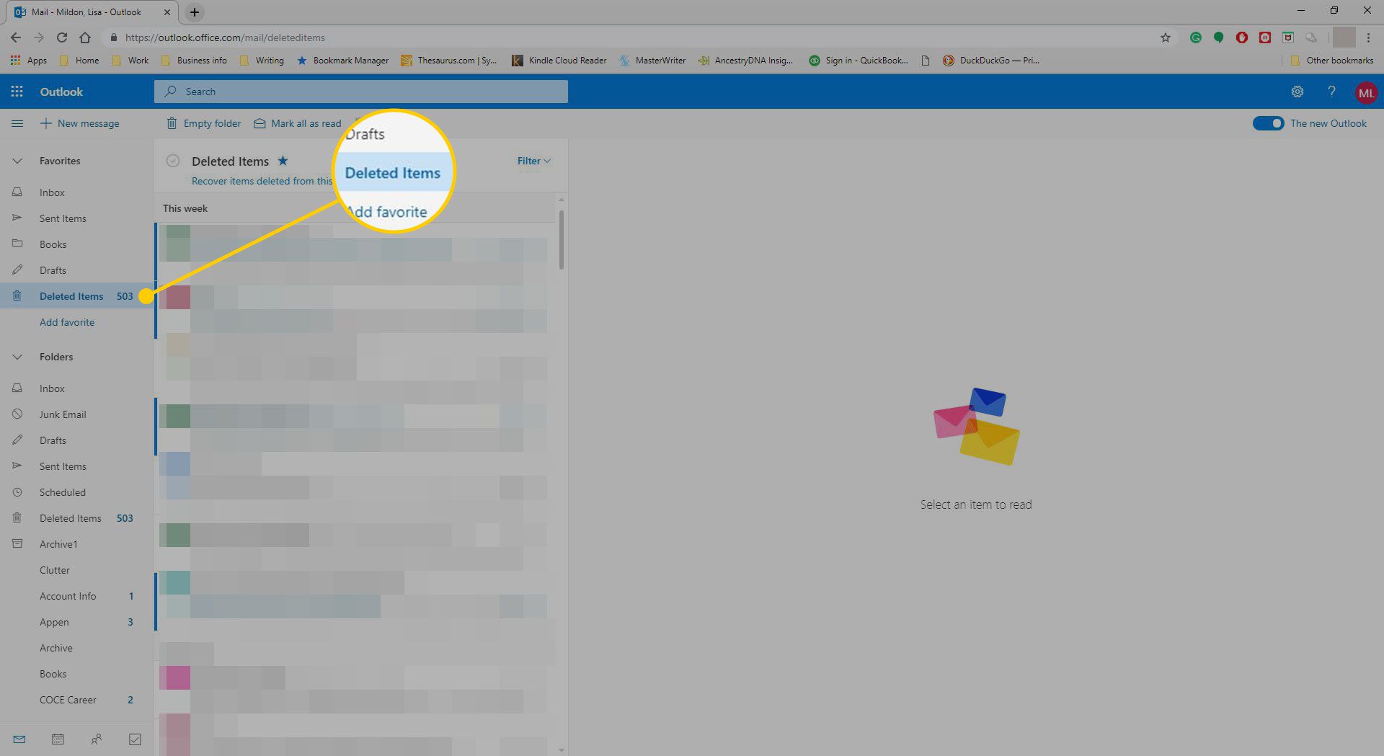Click Mark all as read
This screenshot has width=1384, height=756.
pos(298,123)
